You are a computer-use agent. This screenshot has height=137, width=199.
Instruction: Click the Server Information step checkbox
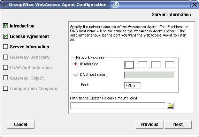(6, 47)
